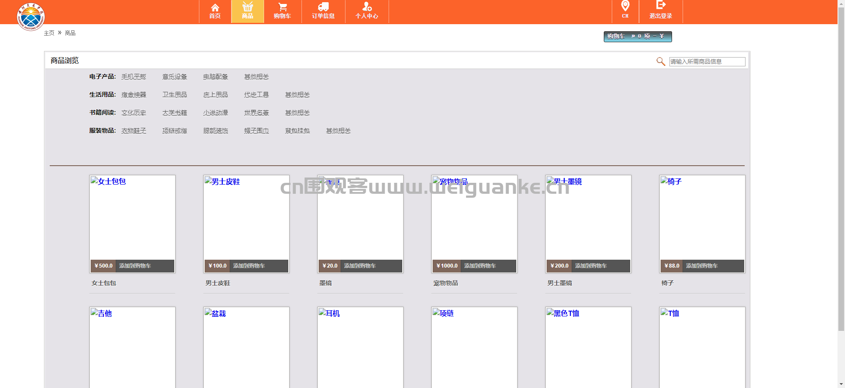Open 黑色T恤 product image
The image size is (845, 388).
588,348
